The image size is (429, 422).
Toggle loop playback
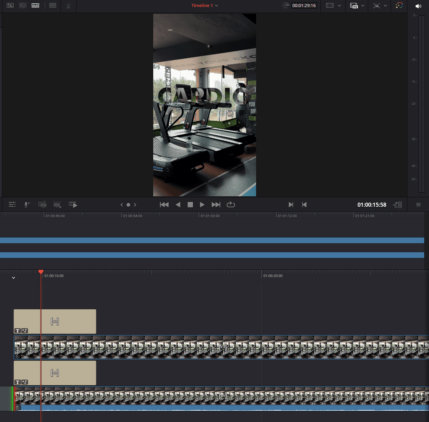tap(231, 205)
